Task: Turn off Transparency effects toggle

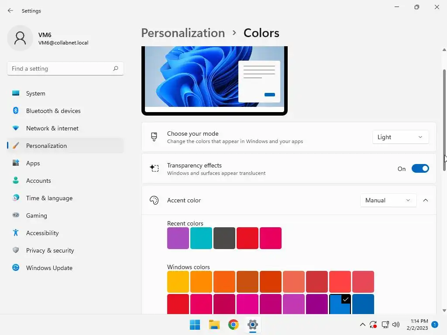Action: pyautogui.click(x=420, y=169)
